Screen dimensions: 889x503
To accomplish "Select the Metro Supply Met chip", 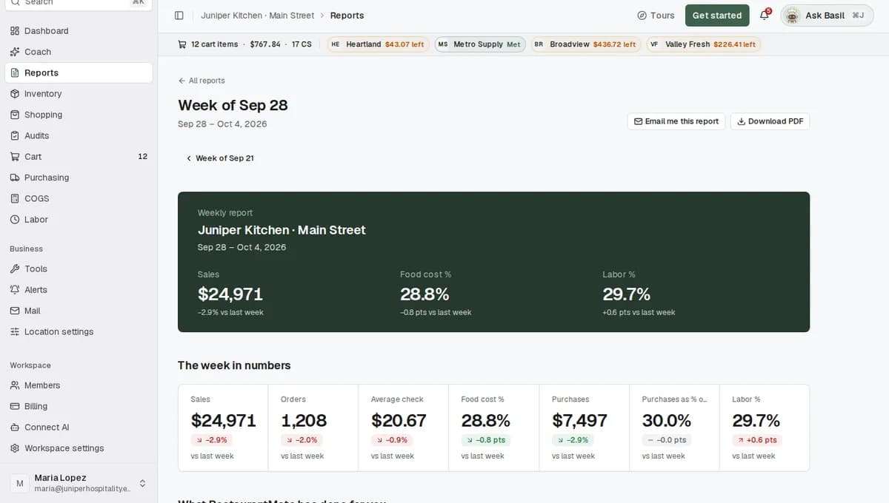I will (x=480, y=44).
